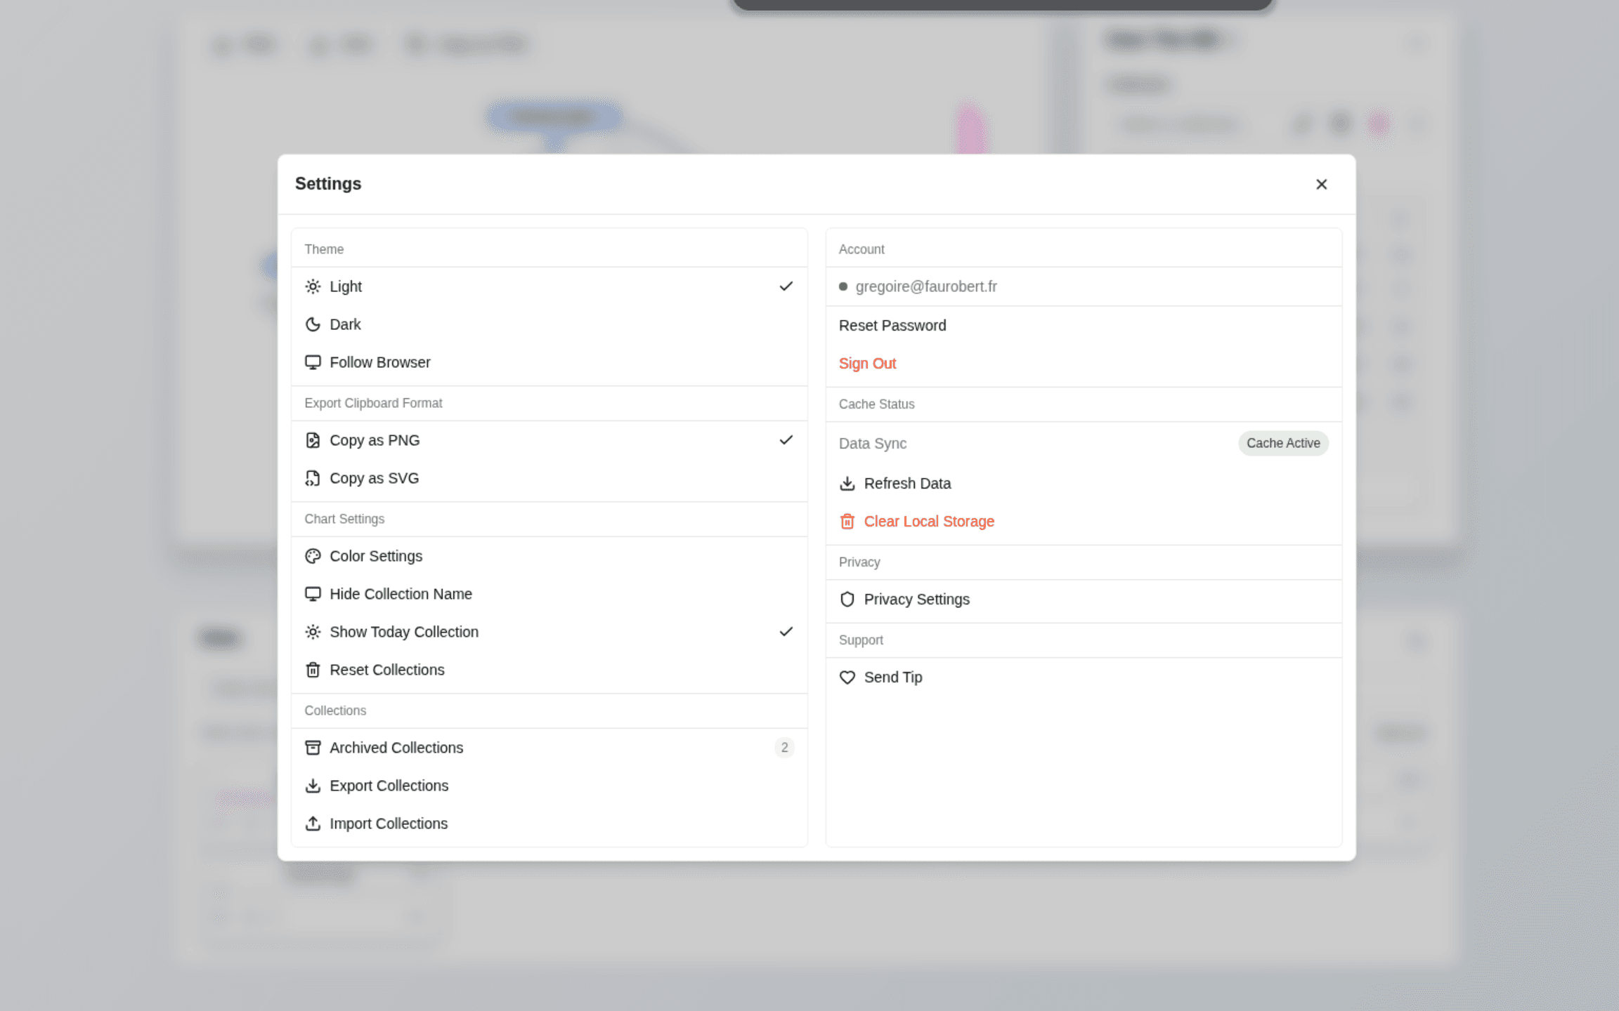Choose Follow Browser theme
Viewport: 1619px width, 1011px height.
(x=550, y=362)
